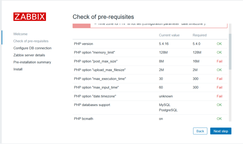Click Fail status for max_input_time
The height and width of the screenshot is (144, 243).
[x=219, y=88]
